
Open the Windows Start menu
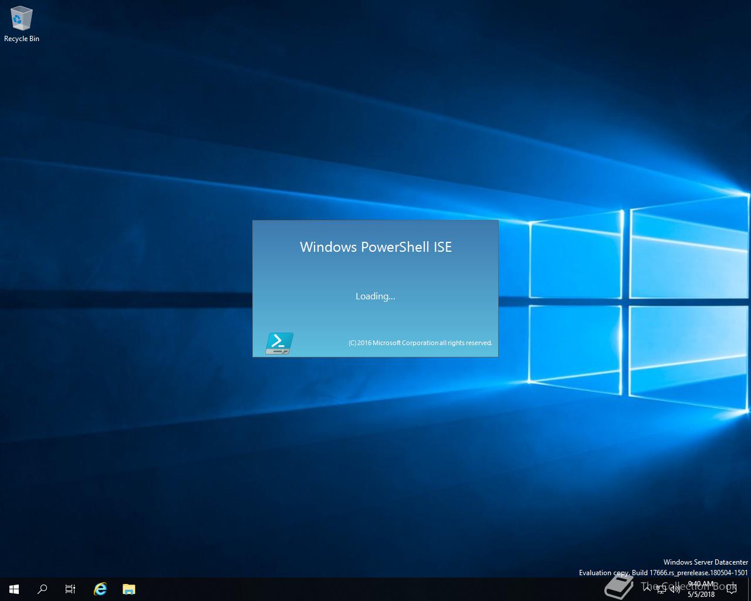[14, 589]
